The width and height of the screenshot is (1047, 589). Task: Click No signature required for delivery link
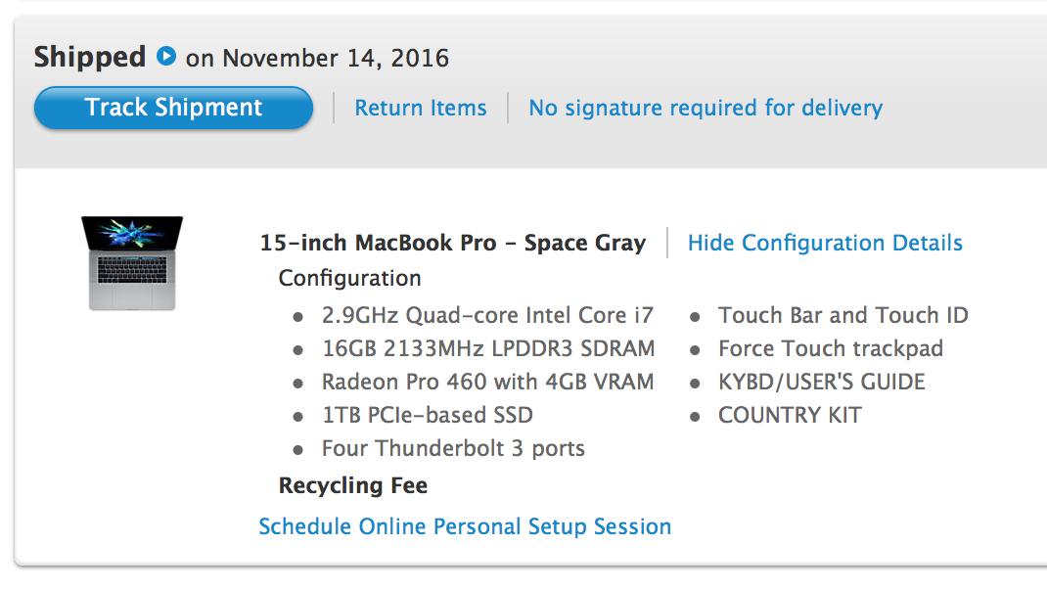(x=706, y=108)
